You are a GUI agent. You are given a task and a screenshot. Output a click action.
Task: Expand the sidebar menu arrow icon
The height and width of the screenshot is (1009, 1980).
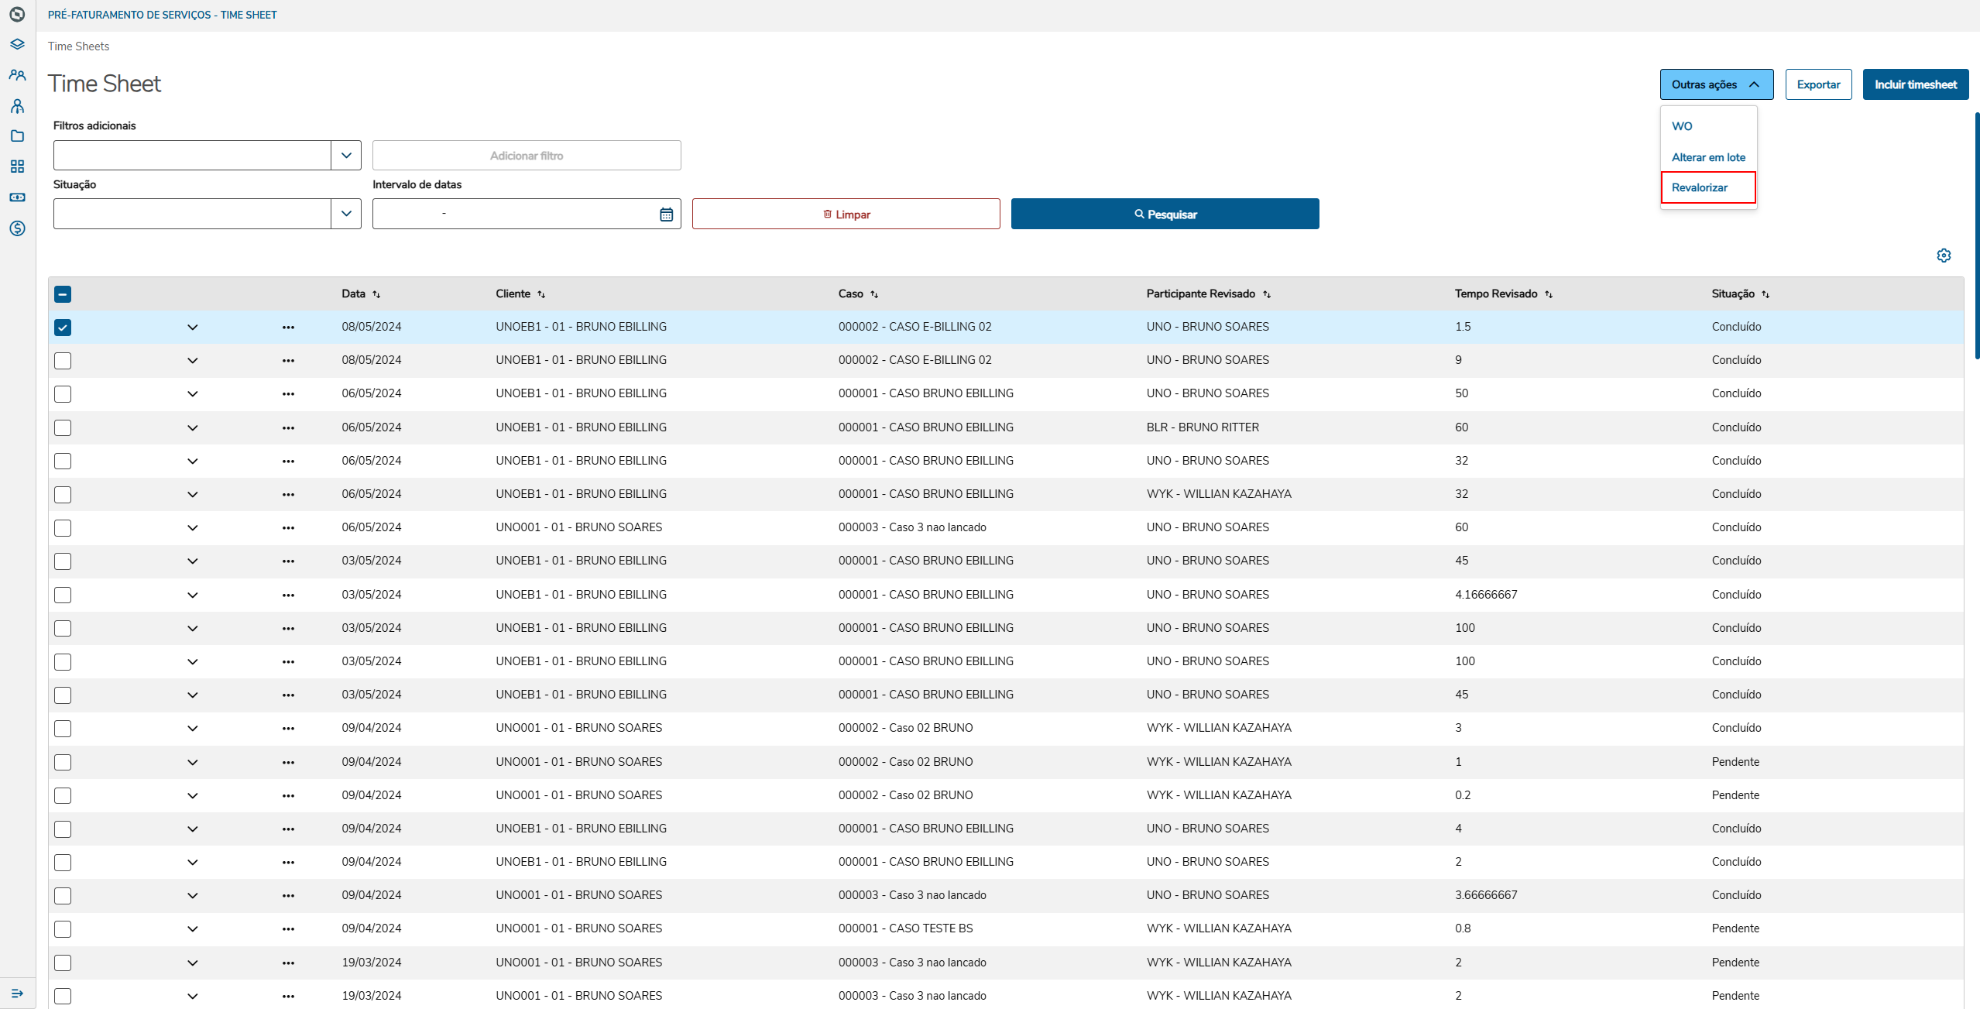click(x=17, y=994)
